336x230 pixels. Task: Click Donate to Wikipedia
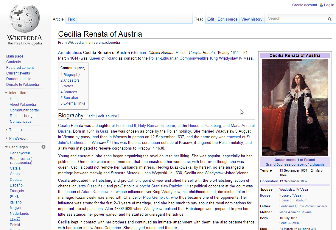[23, 84]
